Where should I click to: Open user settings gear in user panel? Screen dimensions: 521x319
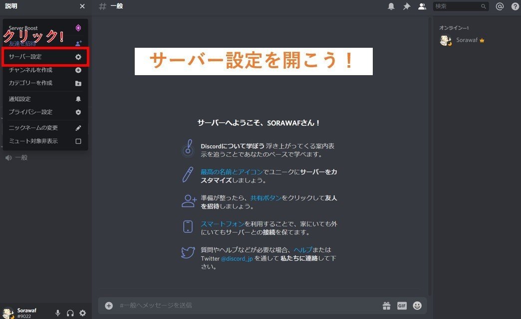(x=82, y=313)
